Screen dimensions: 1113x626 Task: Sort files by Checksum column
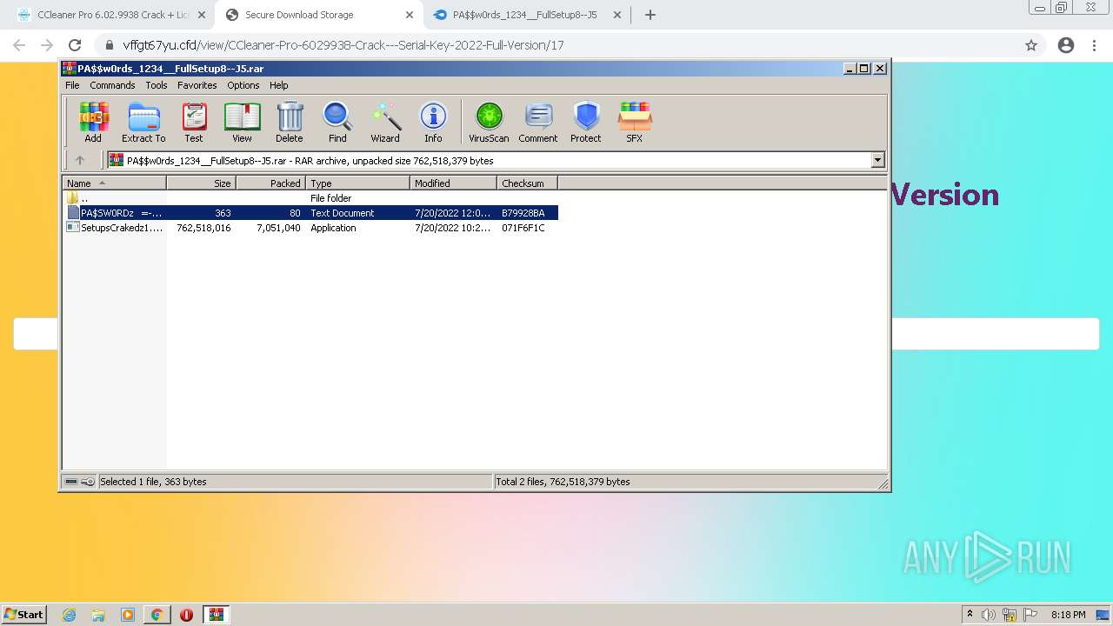(527, 183)
